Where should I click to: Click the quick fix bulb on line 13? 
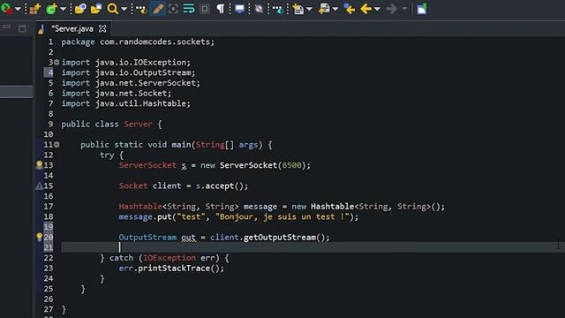point(39,165)
